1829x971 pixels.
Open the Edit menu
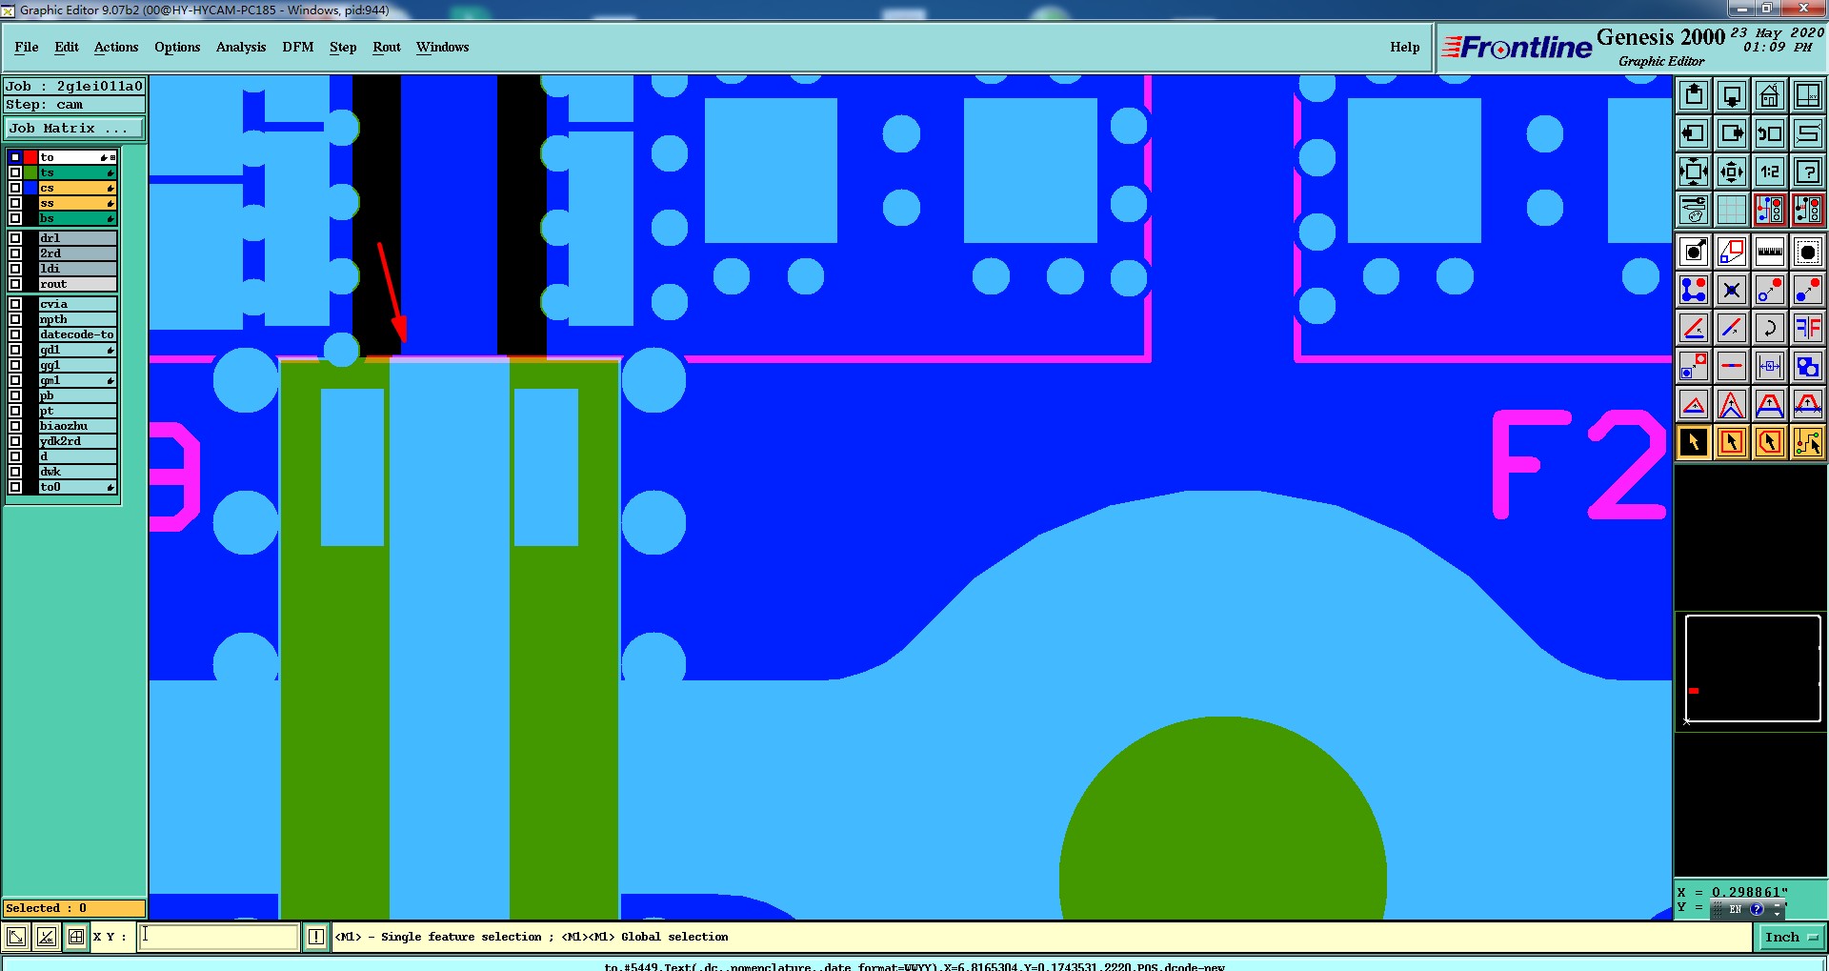click(x=67, y=47)
